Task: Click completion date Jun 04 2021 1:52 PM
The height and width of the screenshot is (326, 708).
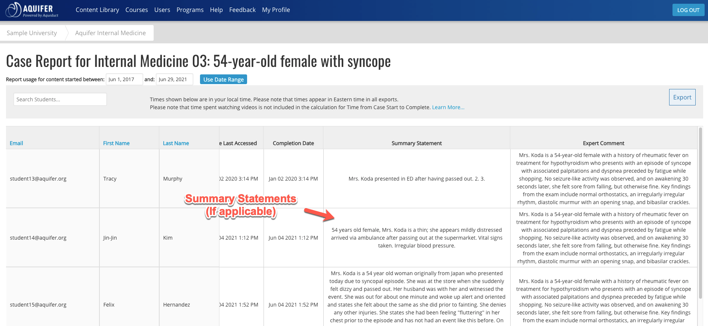Action: click(293, 305)
